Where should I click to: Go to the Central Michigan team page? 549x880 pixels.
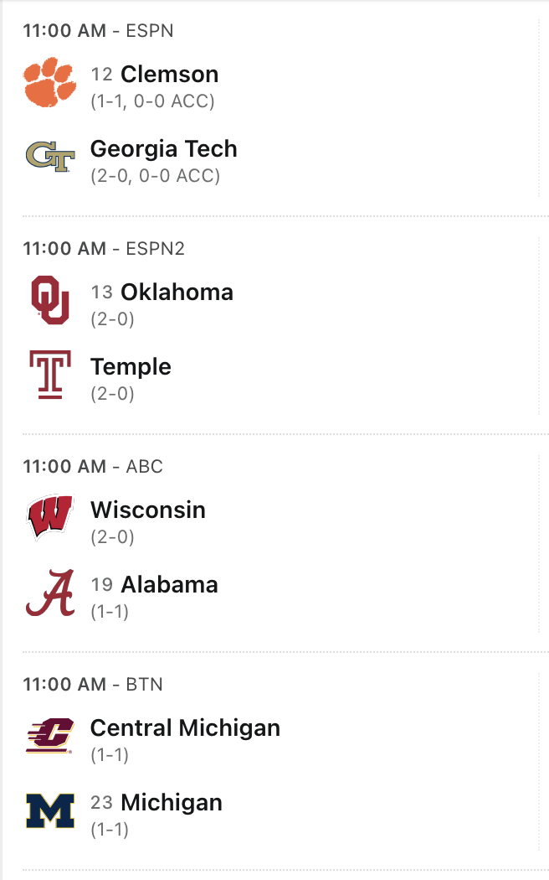[x=185, y=727]
